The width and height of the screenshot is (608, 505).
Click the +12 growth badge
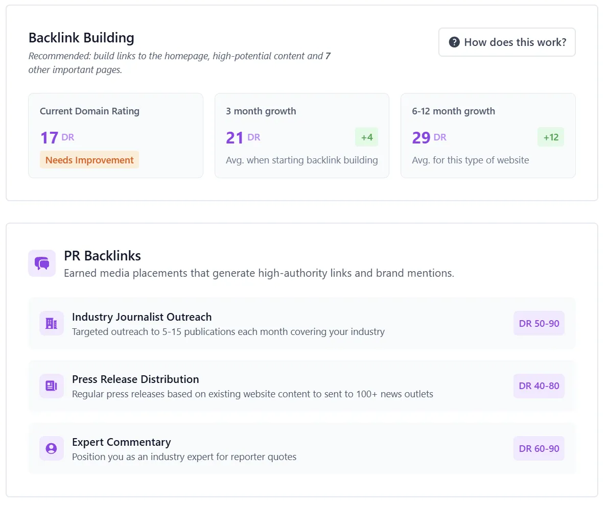(x=551, y=137)
